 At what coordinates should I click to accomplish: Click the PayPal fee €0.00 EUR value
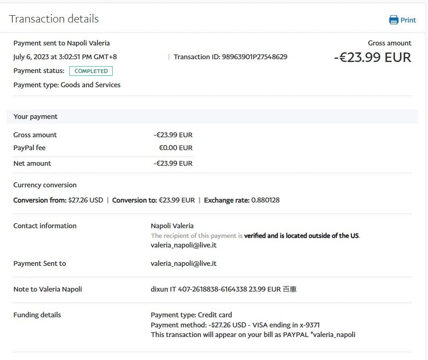(x=176, y=148)
